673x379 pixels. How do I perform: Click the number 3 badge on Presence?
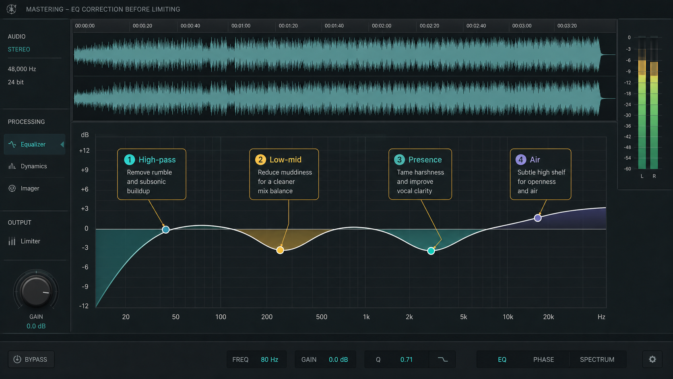click(x=399, y=159)
